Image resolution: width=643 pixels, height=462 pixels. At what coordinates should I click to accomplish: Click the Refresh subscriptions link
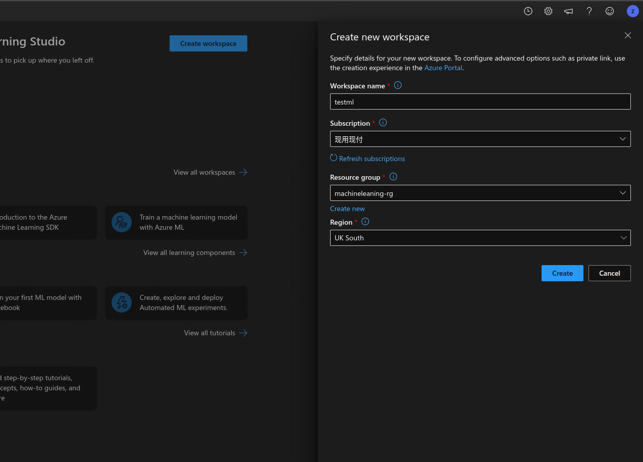pyautogui.click(x=372, y=159)
